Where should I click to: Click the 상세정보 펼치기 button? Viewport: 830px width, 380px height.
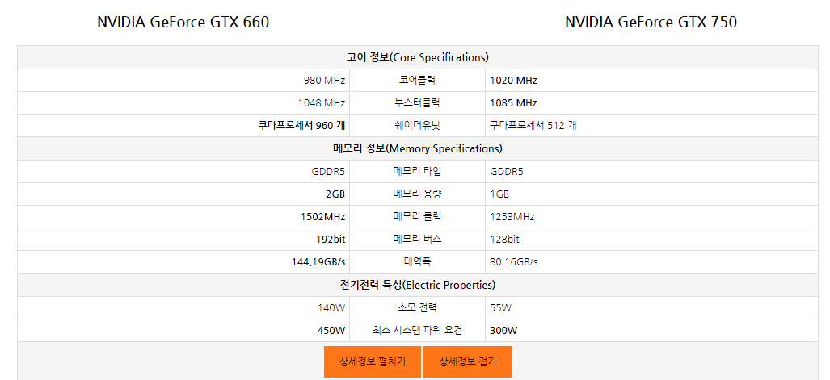372,362
